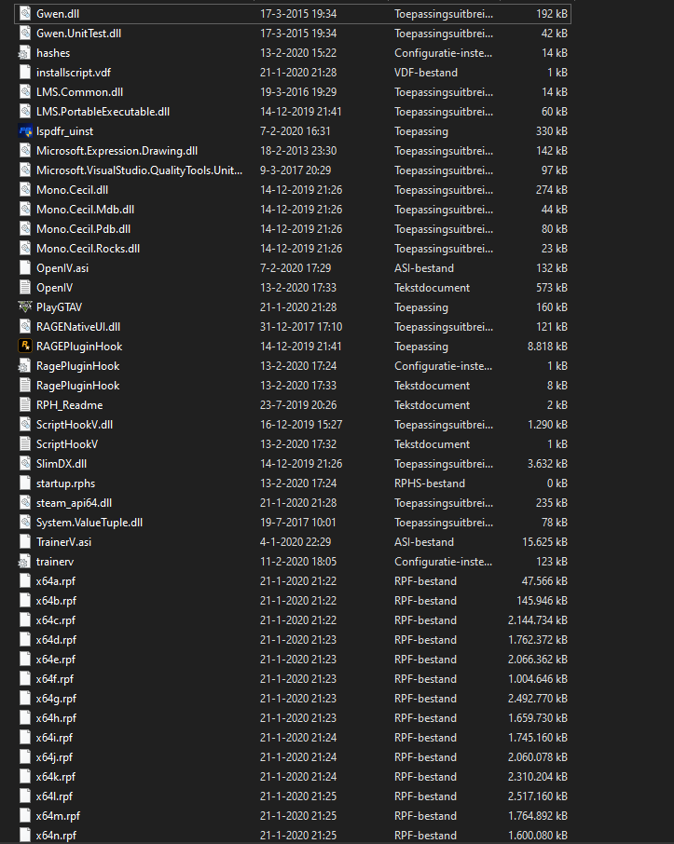Select the file name x64f.rpf
The image size is (674, 844).
pyautogui.click(x=55, y=679)
